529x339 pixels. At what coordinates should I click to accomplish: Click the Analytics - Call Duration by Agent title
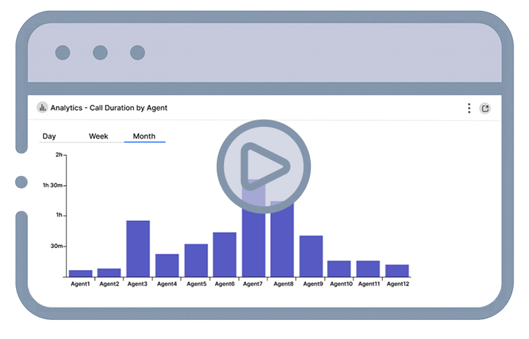tap(109, 108)
